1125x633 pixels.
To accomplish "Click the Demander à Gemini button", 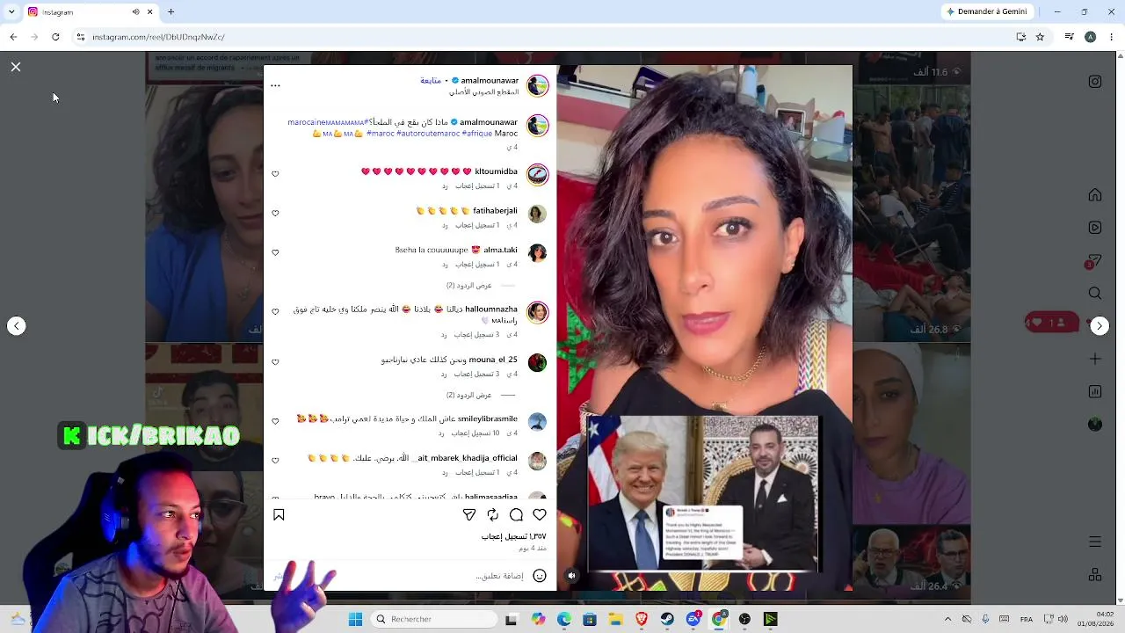I will [986, 11].
